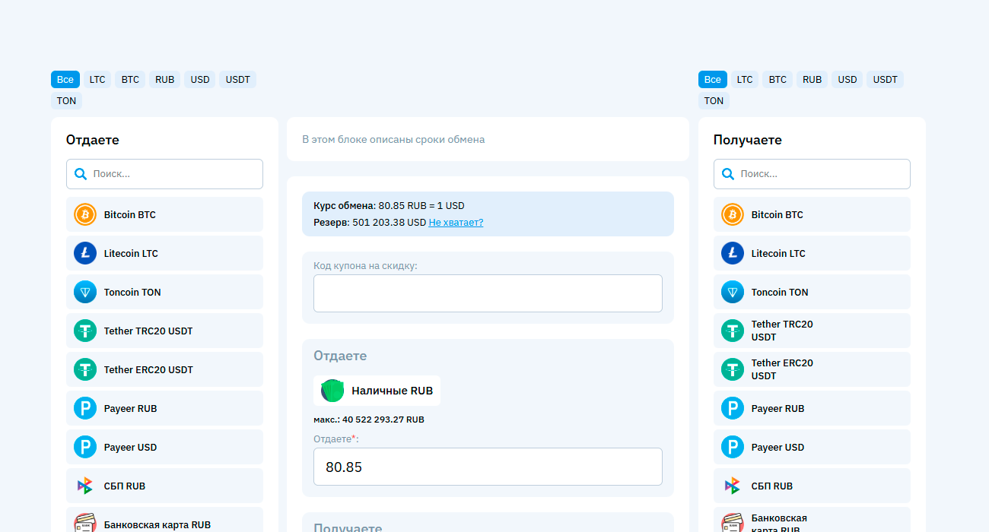Click the Tether ERC20 icon under Отдаете

pyautogui.click(x=85, y=370)
